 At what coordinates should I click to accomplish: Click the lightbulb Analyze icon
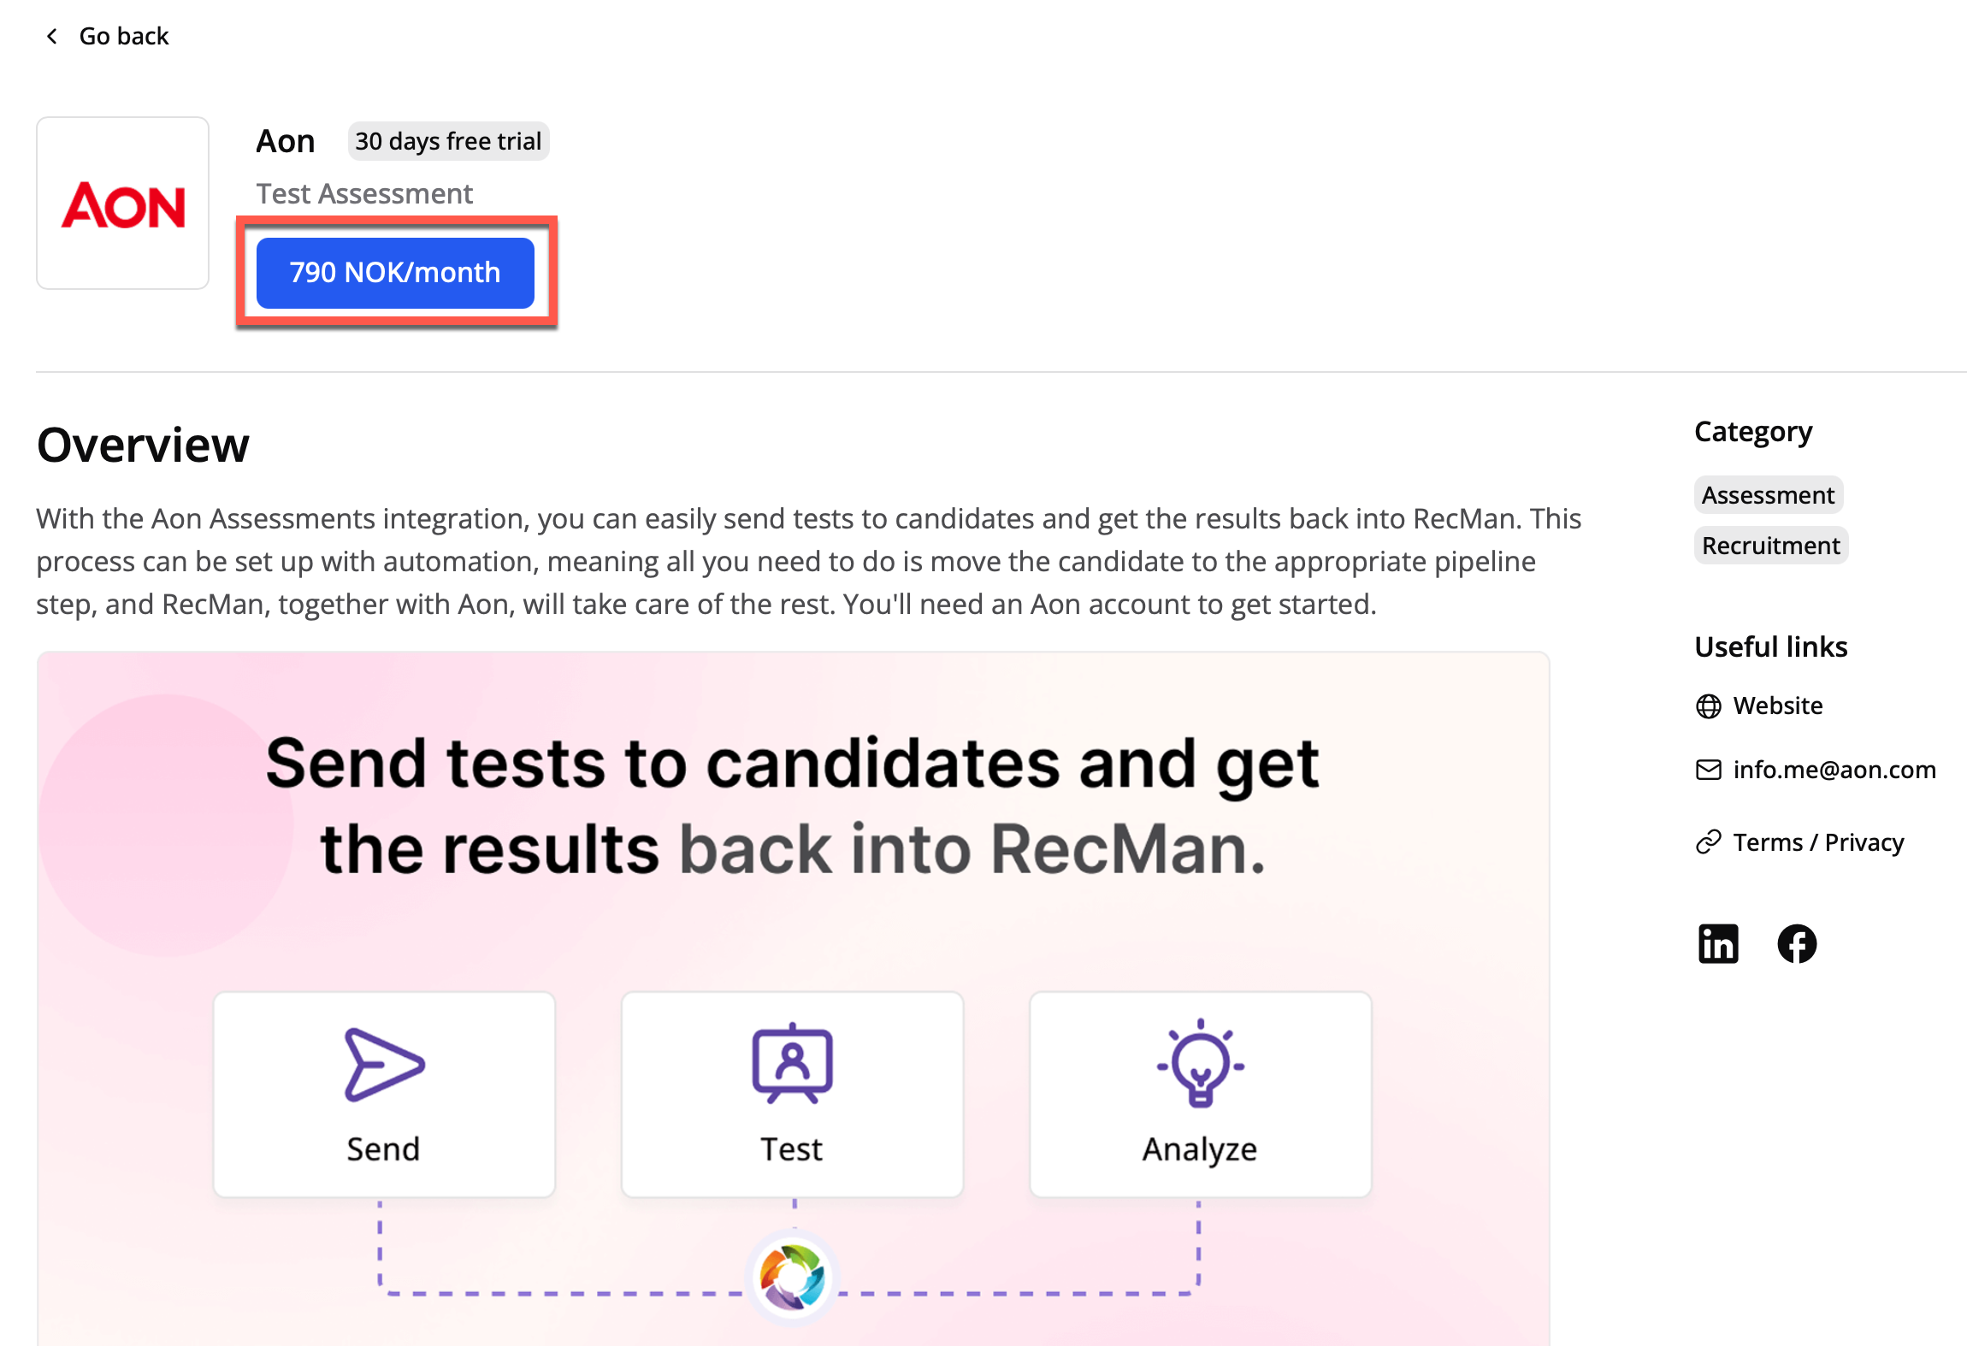click(1200, 1064)
